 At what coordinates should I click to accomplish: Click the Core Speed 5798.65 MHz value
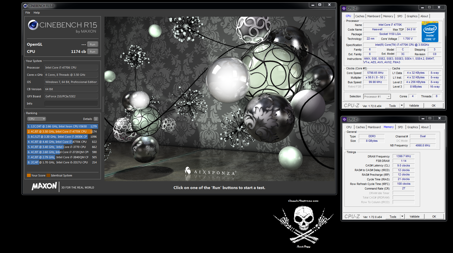tap(375, 73)
